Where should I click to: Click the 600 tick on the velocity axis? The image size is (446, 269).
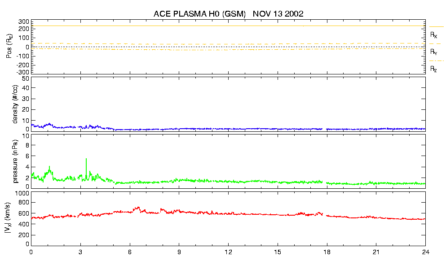24,213
